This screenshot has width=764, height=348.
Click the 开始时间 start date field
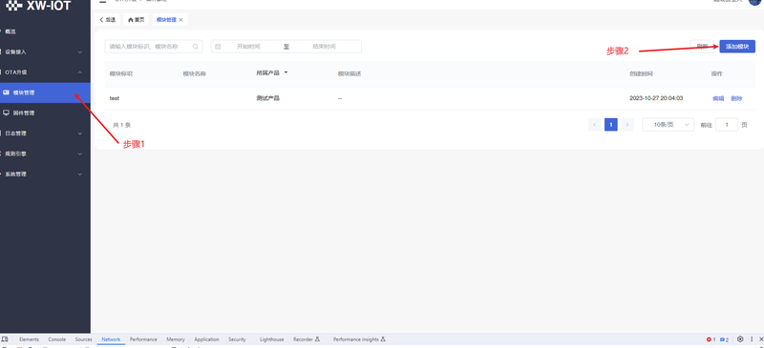(x=248, y=46)
